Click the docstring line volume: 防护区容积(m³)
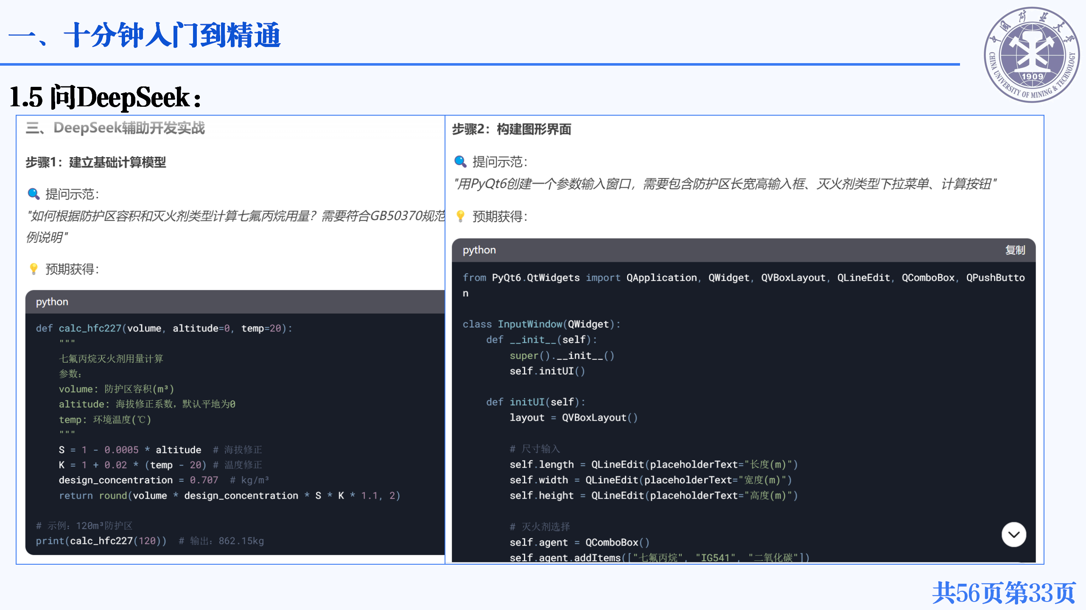Image resolution: width=1086 pixels, height=610 pixels. [116, 389]
